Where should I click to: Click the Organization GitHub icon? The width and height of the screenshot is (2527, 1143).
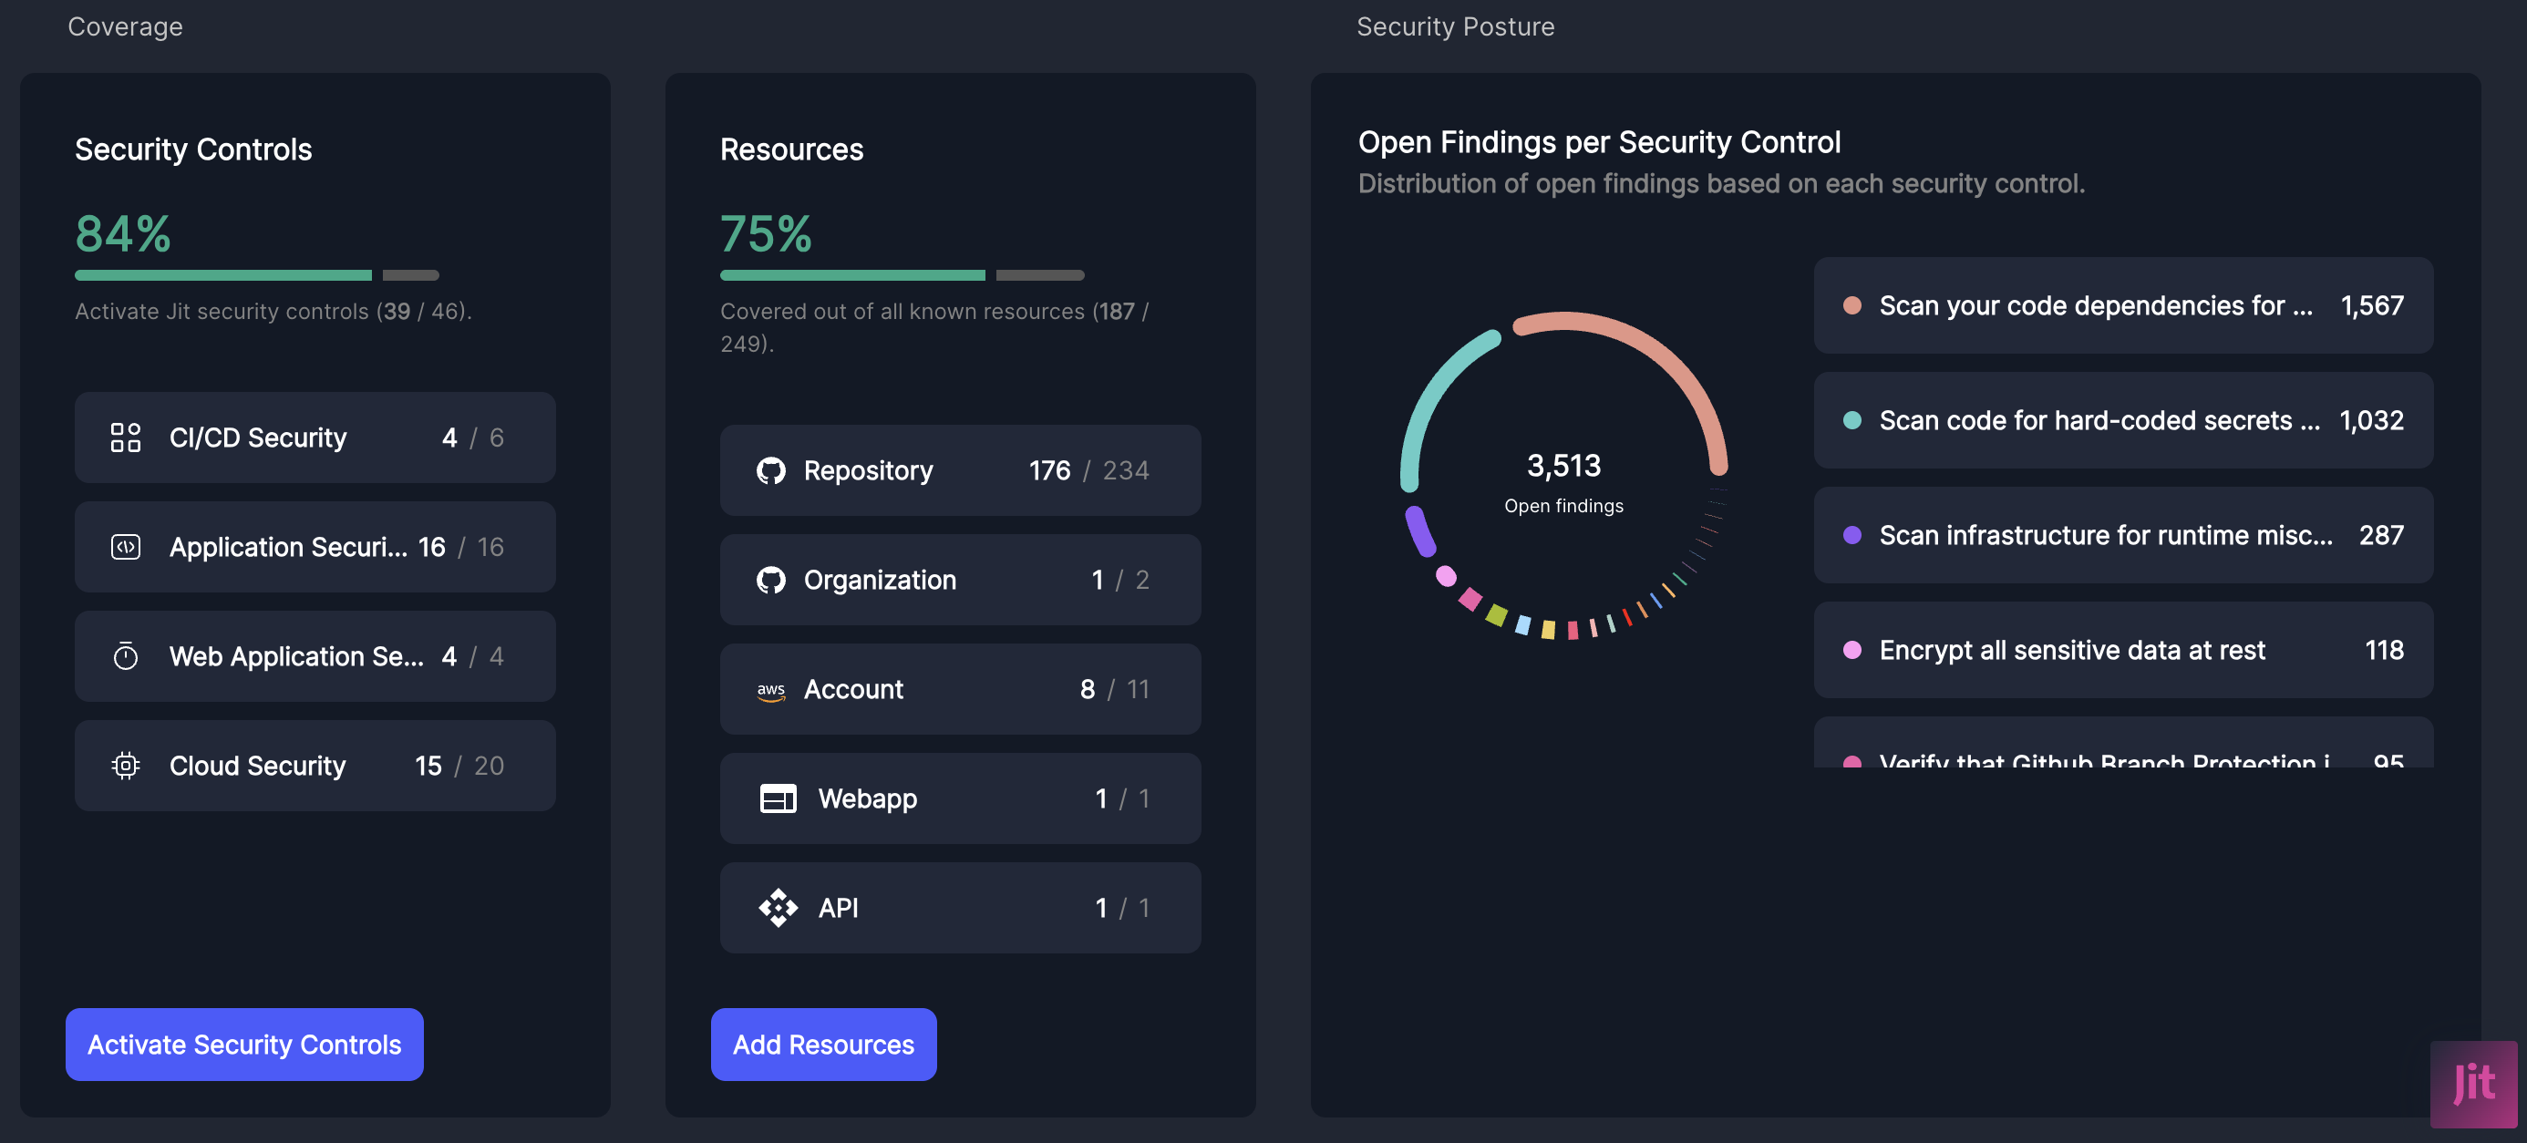click(x=771, y=580)
